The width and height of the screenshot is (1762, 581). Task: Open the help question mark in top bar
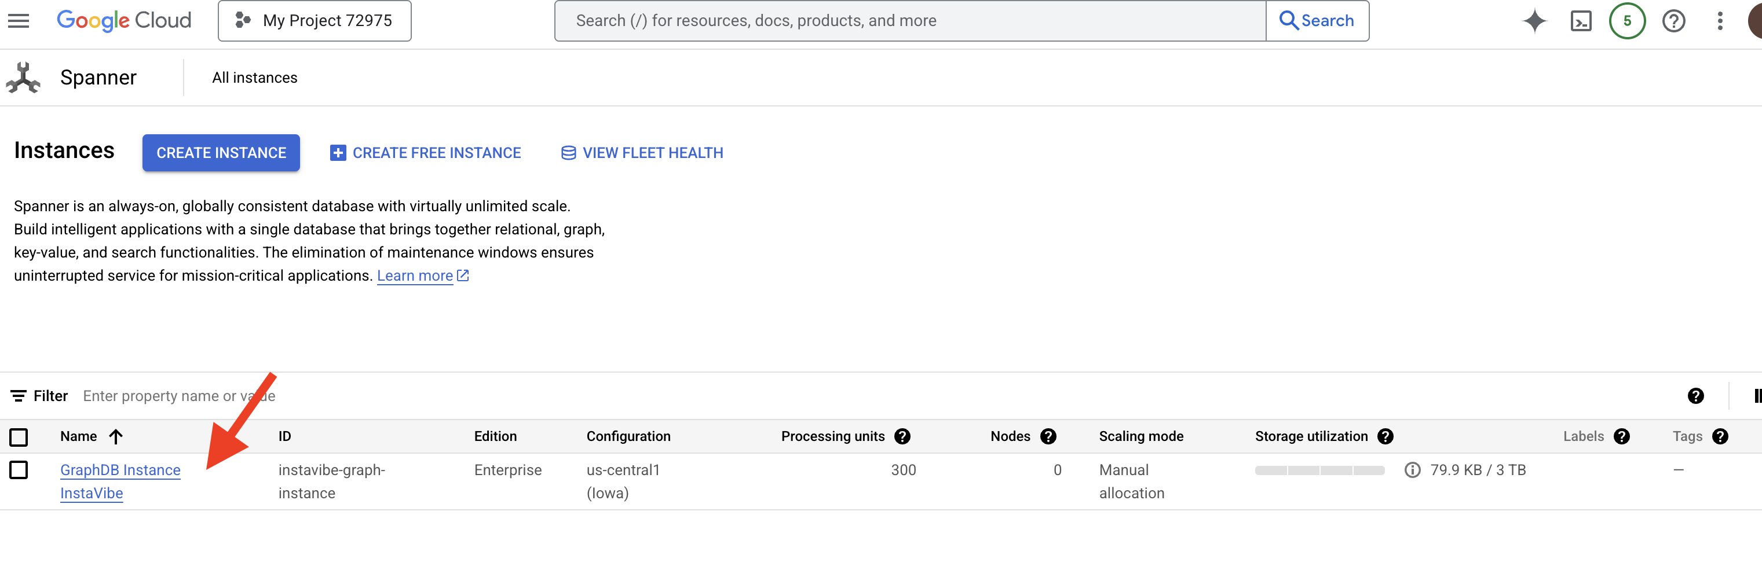[1673, 21]
